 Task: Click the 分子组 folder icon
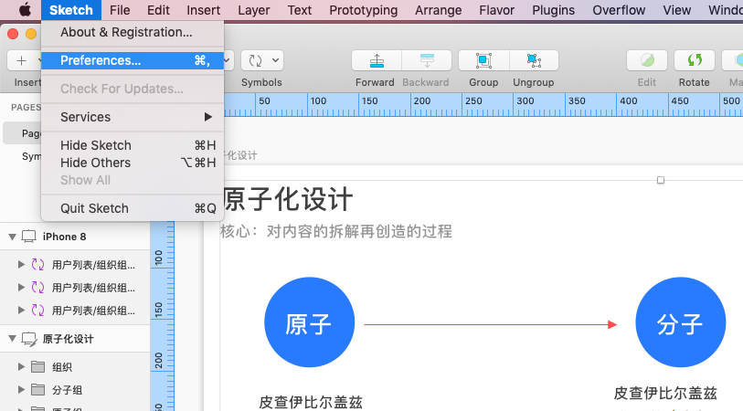37,389
